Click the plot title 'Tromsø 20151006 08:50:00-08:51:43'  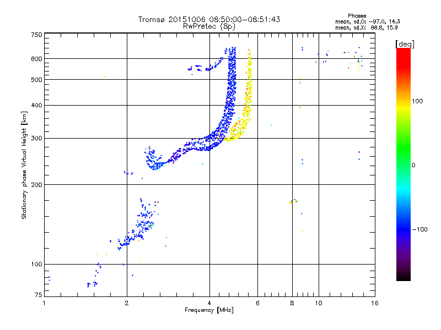click(x=209, y=19)
